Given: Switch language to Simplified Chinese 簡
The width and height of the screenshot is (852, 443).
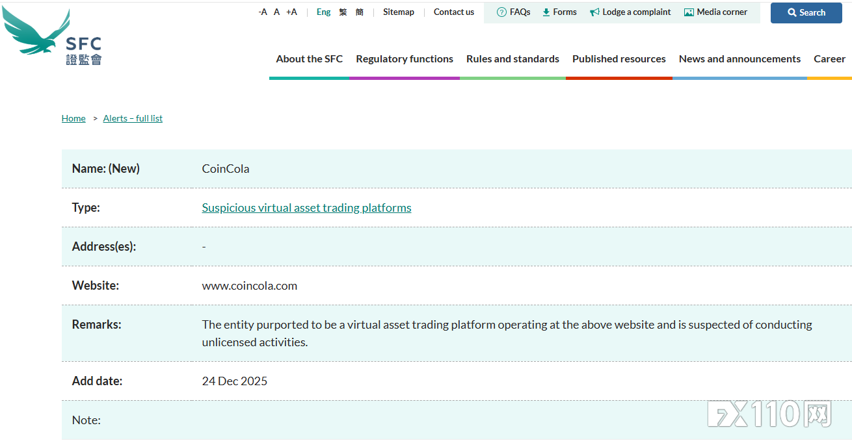Looking at the screenshot, I should coord(359,12).
